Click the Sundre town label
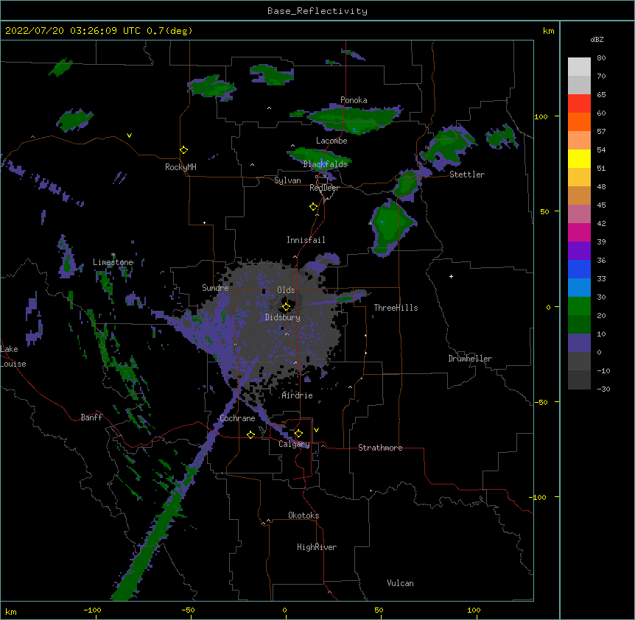This screenshot has width=635, height=620. [215, 288]
